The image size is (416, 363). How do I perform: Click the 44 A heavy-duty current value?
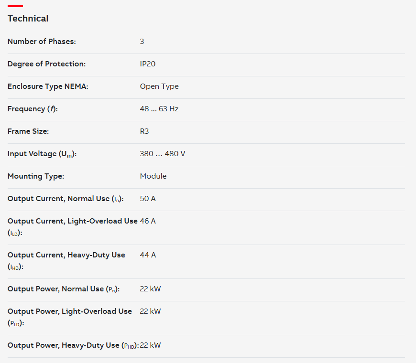148,255
